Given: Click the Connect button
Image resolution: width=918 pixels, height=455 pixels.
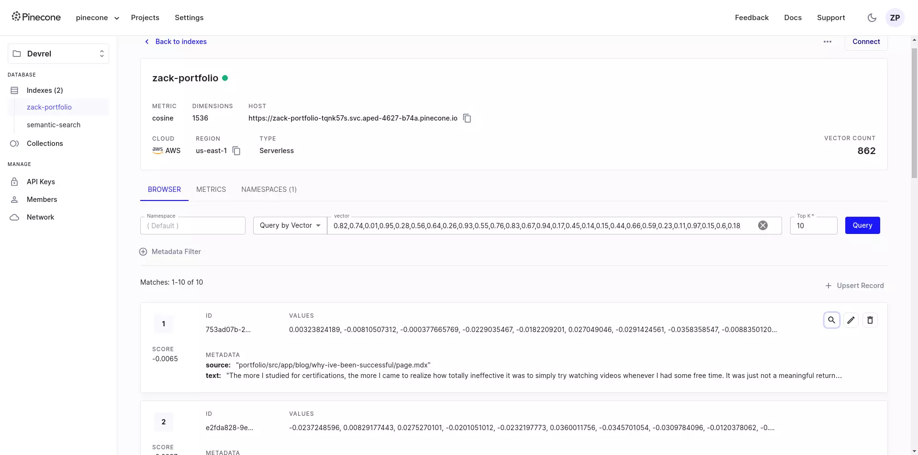Looking at the screenshot, I should 866,42.
